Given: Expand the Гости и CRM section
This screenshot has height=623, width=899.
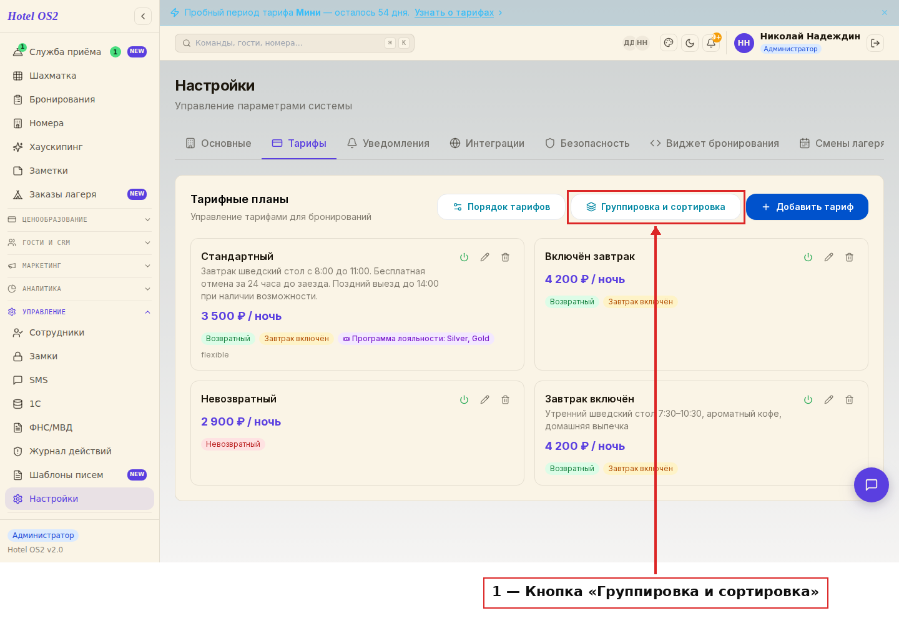Looking at the screenshot, I should pos(79,243).
